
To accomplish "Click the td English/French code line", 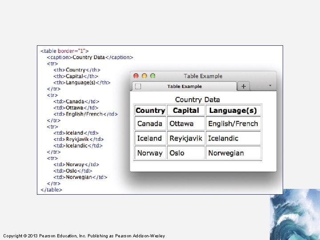I will 85,114.
